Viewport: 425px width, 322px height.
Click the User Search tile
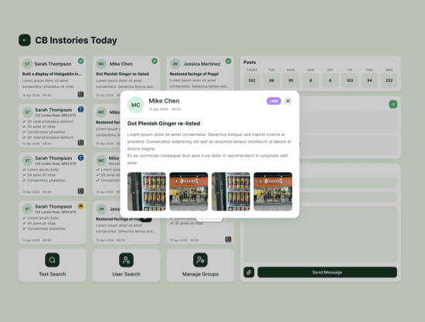[126, 266]
